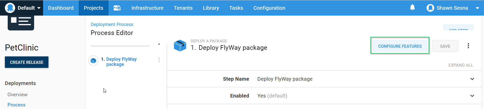
Task: Expand the Enabled section chevron
Action: (x=472, y=96)
